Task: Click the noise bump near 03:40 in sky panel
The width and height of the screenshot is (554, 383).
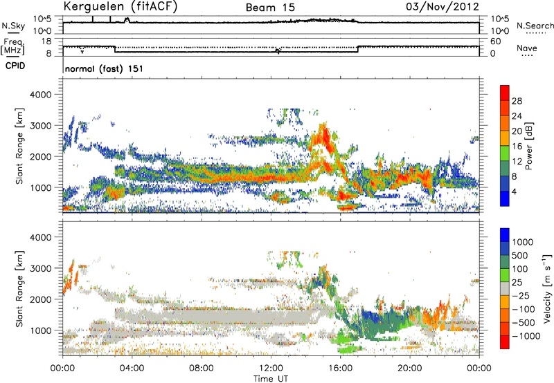Action: pos(127,20)
